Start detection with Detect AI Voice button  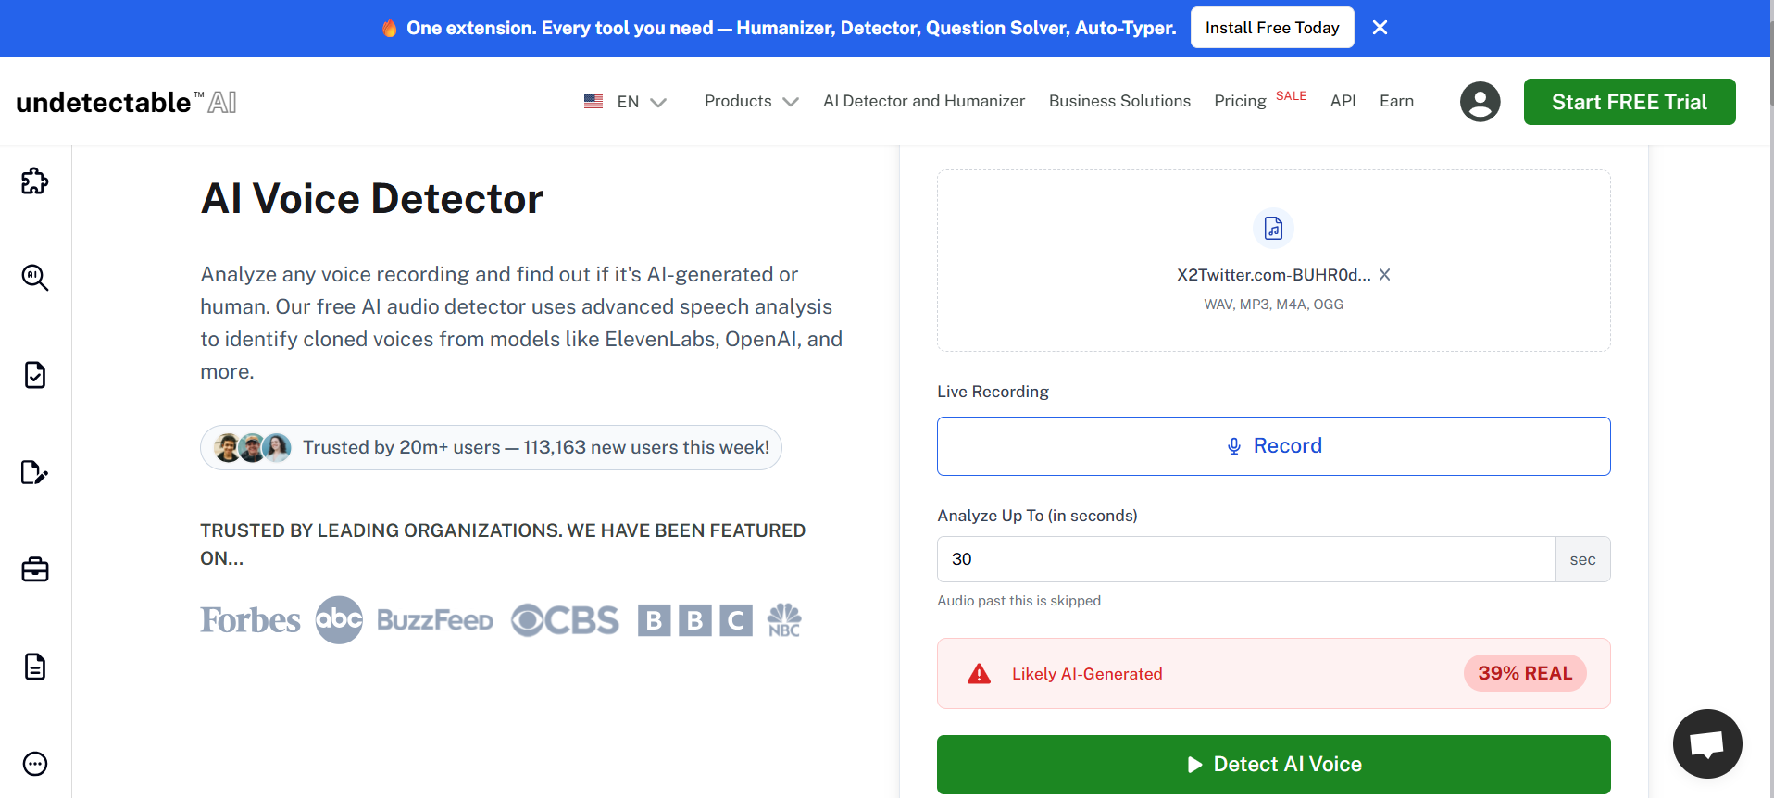click(1273, 765)
